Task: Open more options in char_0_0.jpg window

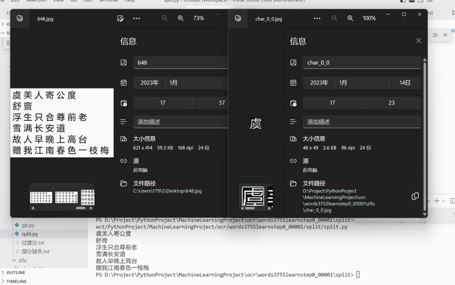Action: 317,18
